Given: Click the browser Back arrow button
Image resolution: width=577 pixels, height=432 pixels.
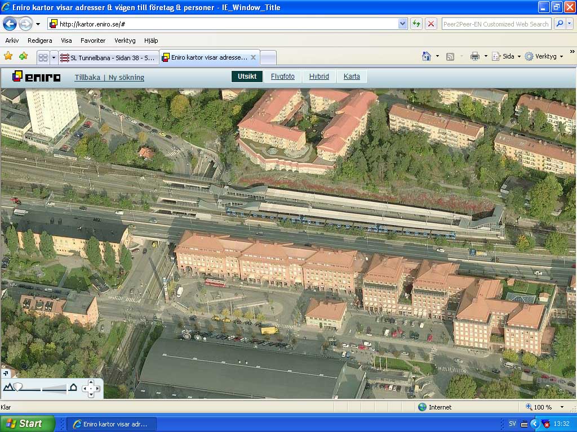Looking at the screenshot, I should click(x=10, y=24).
